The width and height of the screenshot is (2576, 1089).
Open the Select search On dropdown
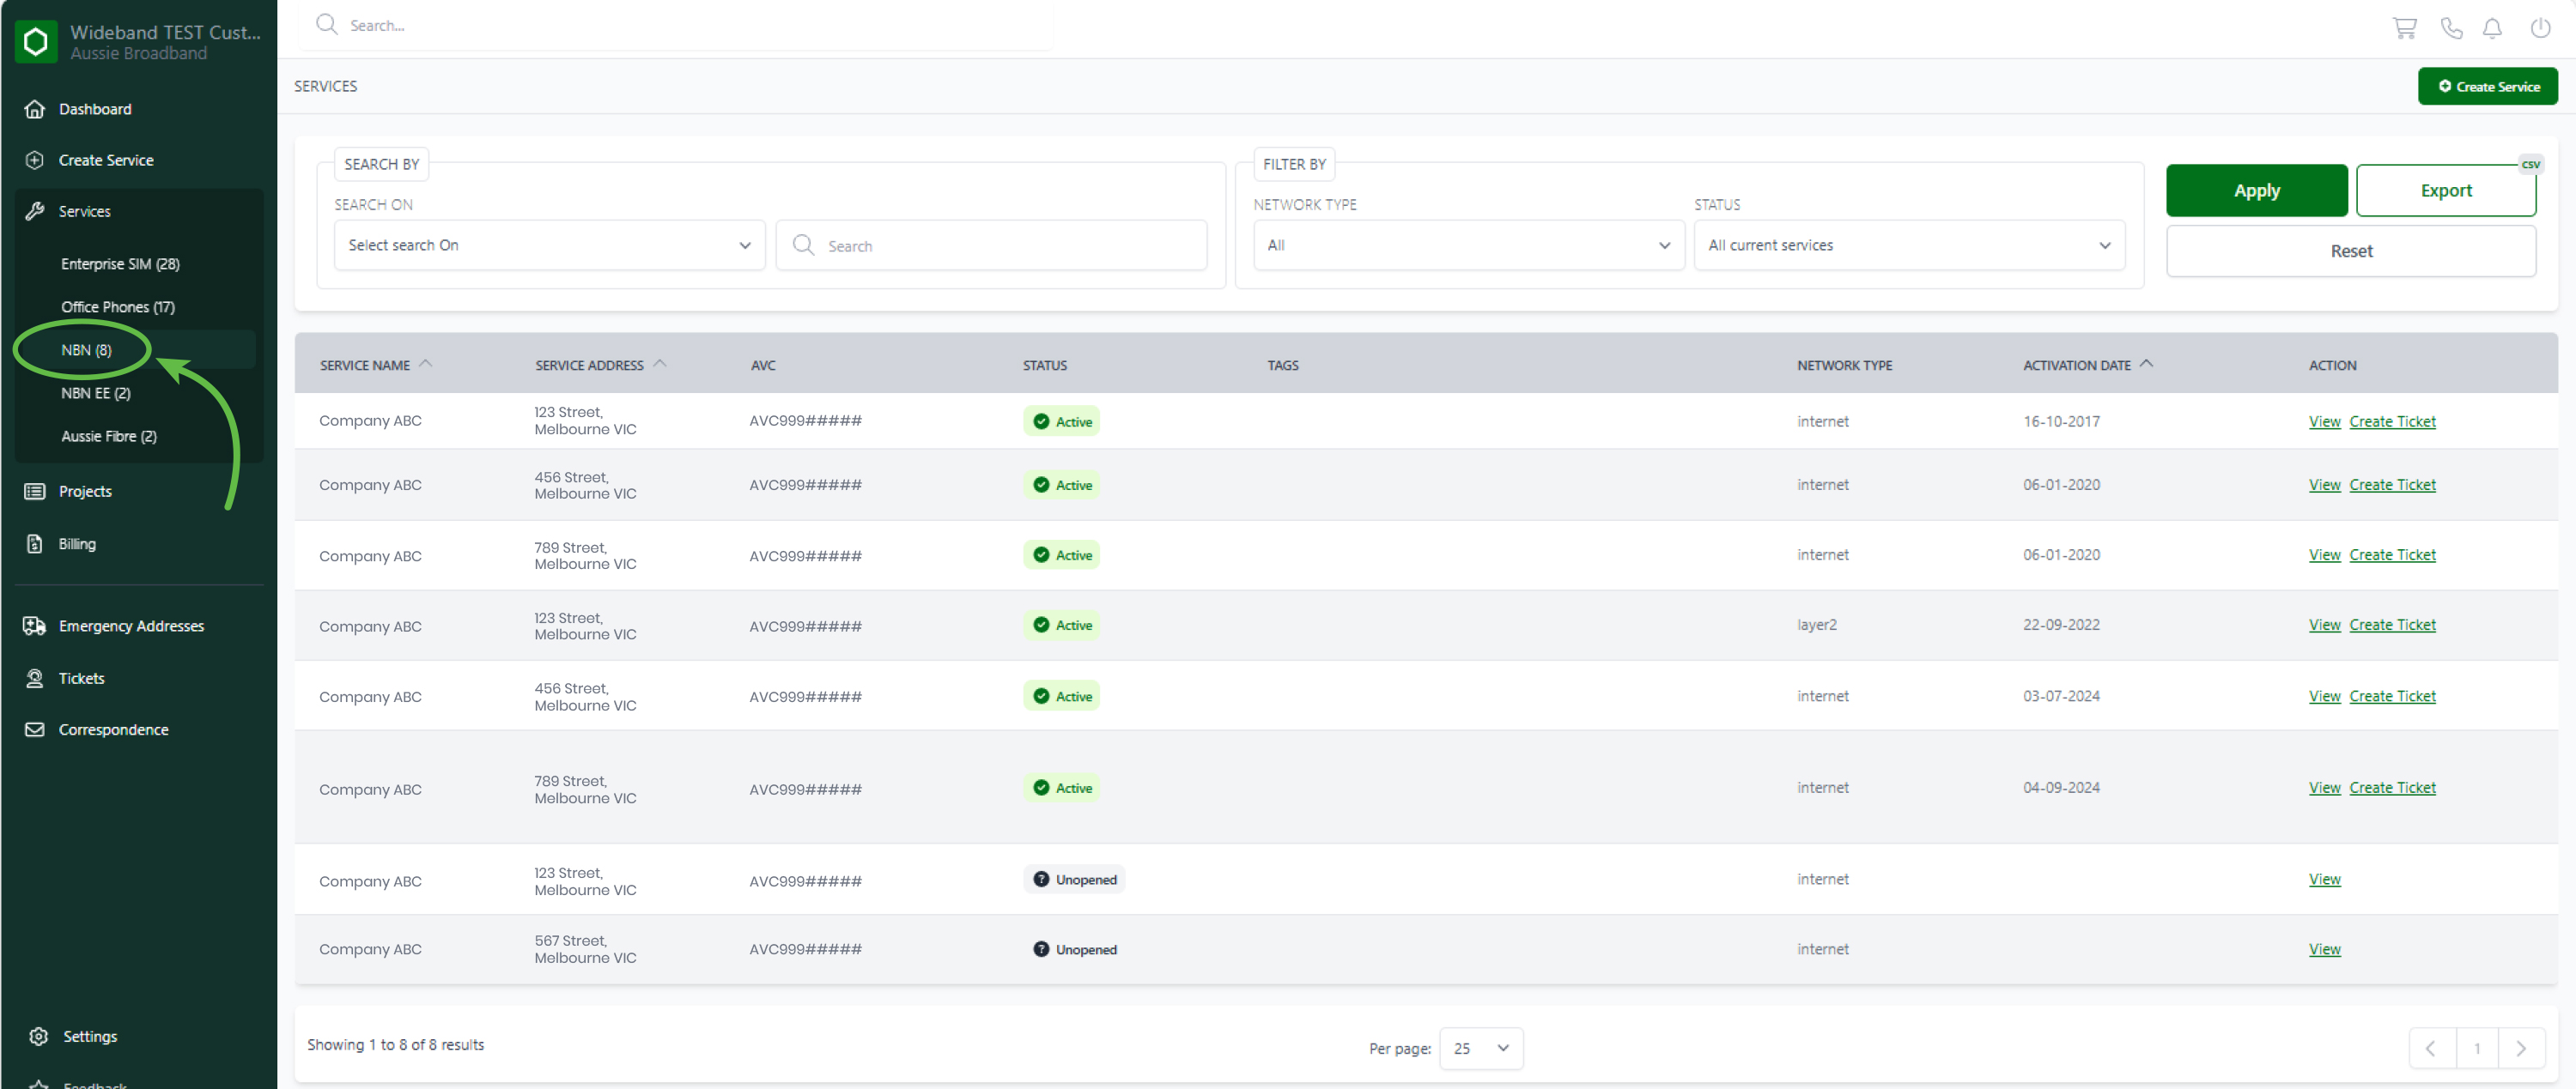pos(549,245)
